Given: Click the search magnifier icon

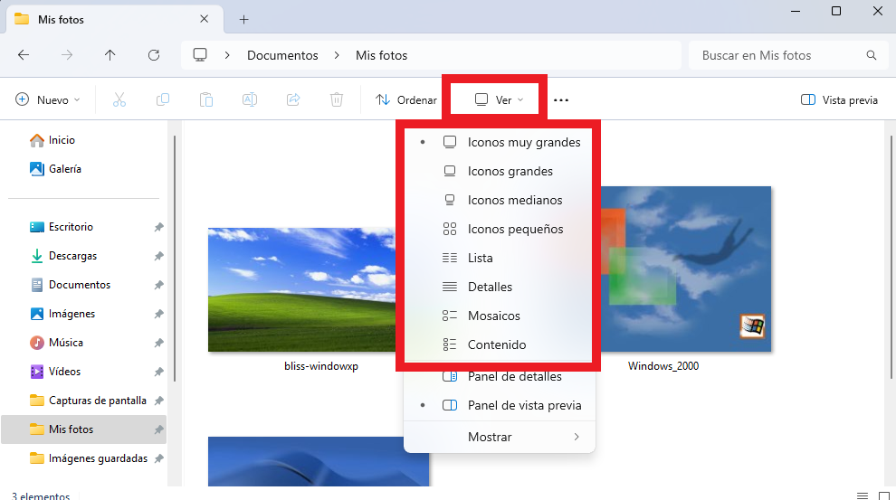Looking at the screenshot, I should pos(872,55).
